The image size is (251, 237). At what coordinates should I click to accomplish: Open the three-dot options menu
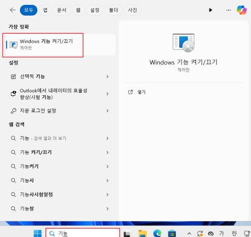[229, 10]
